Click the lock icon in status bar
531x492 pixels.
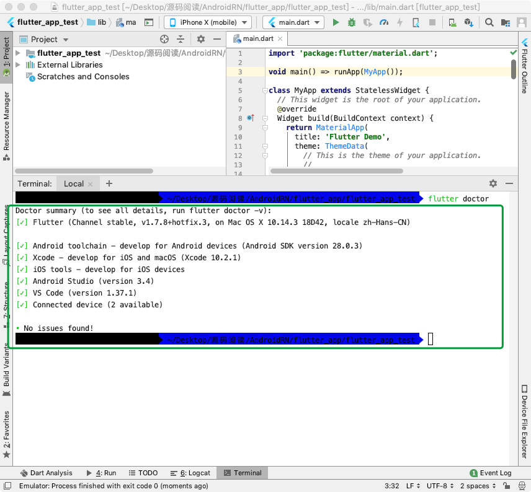(507, 486)
